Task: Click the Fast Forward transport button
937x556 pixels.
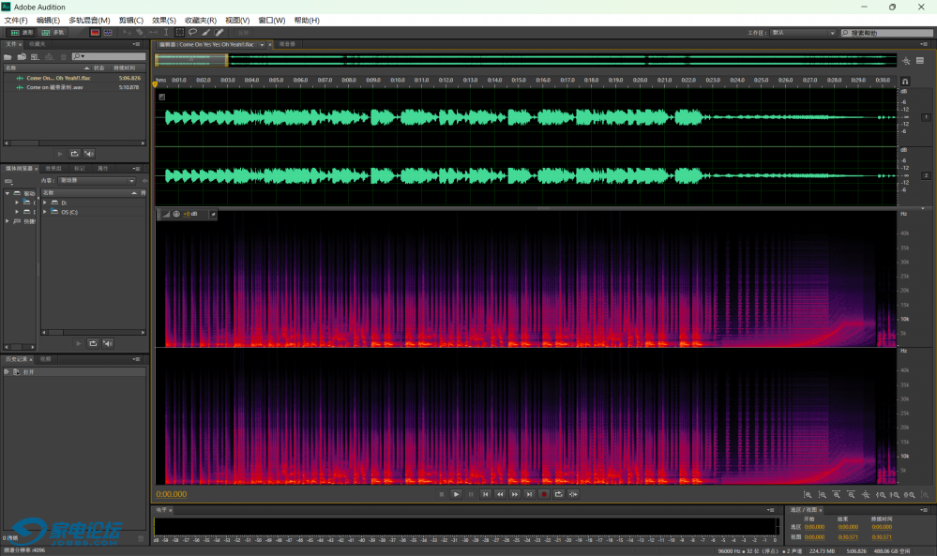Action: (515, 494)
